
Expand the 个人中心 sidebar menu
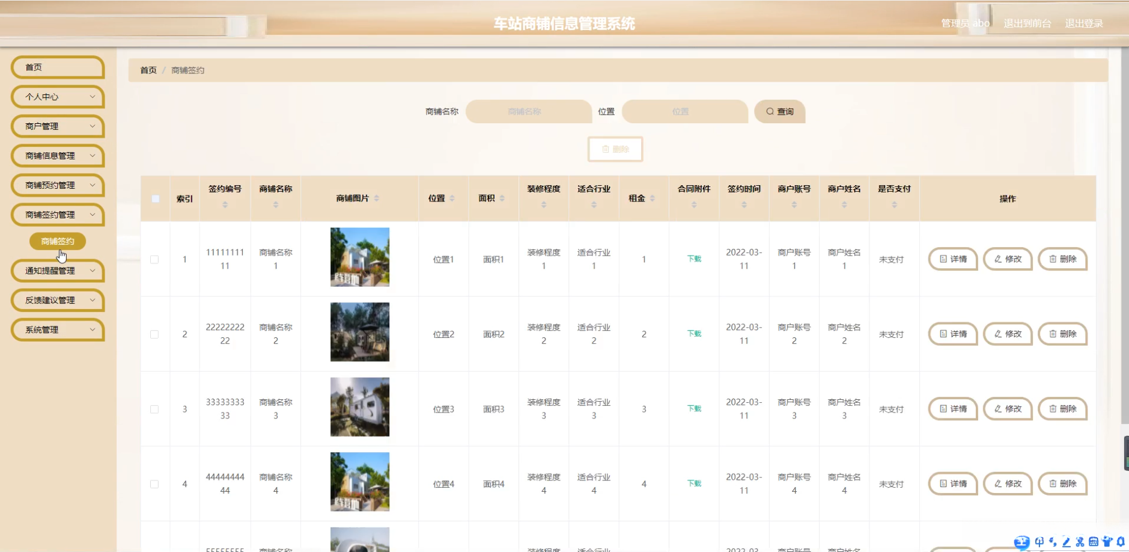point(58,97)
